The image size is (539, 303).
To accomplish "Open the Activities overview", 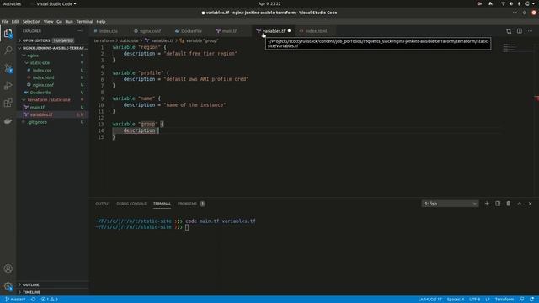I will [x=12, y=3].
